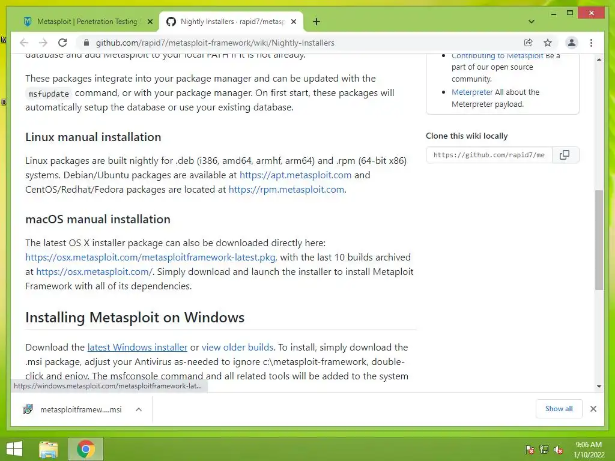Click the macOS manual installation heading
Viewport: 615px width, 461px height.
pyautogui.click(x=98, y=219)
